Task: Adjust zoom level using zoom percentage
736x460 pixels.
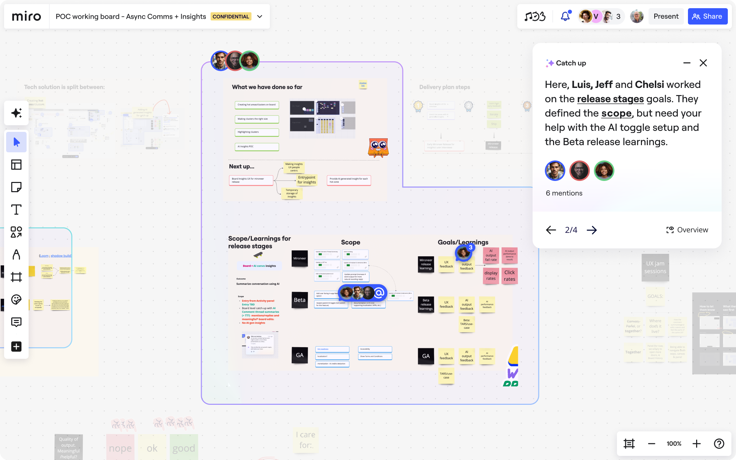Action: [x=674, y=443]
